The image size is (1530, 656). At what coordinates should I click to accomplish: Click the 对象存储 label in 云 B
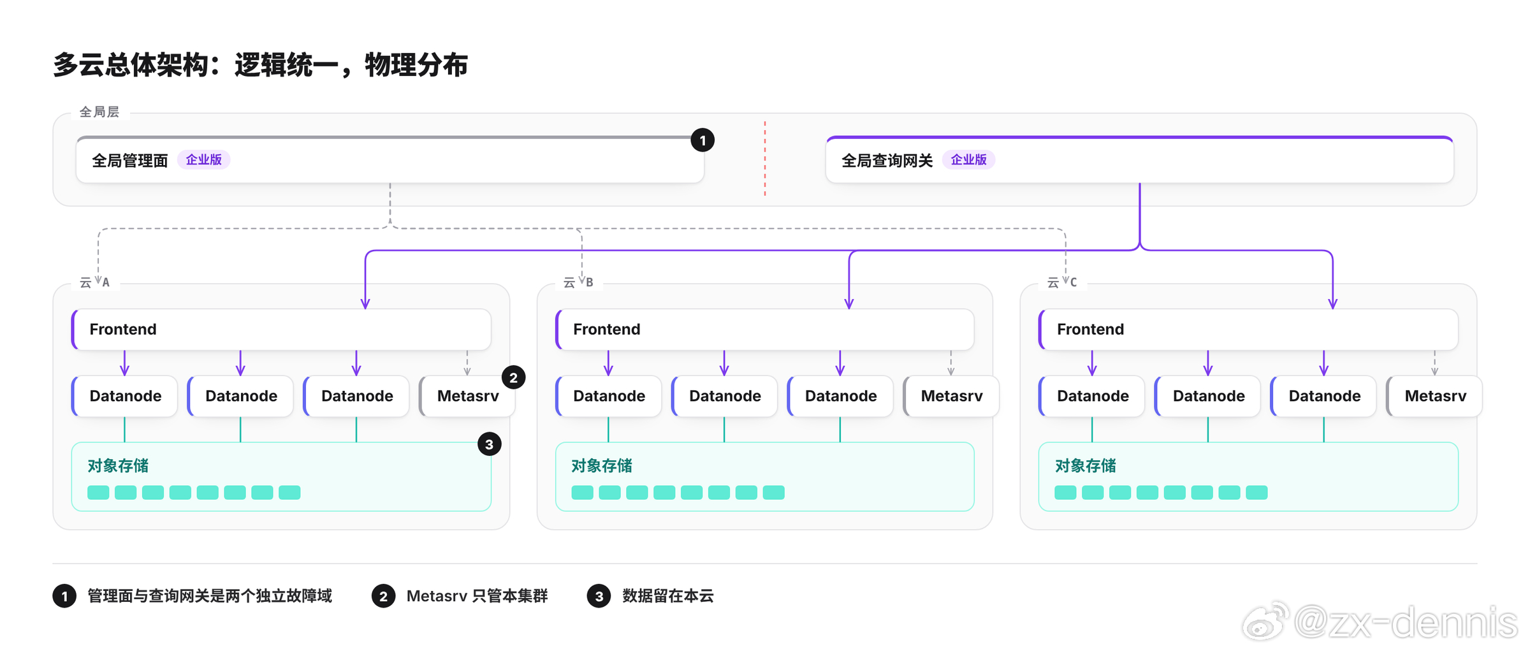point(602,466)
